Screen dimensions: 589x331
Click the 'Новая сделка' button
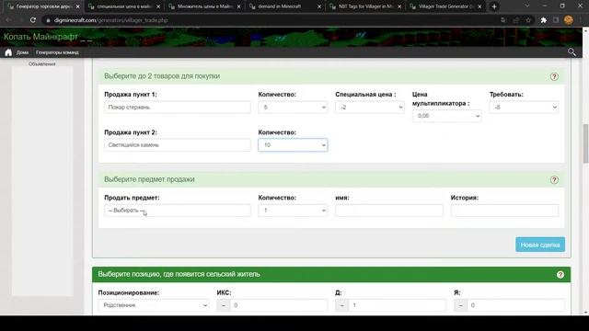tap(540, 245)
